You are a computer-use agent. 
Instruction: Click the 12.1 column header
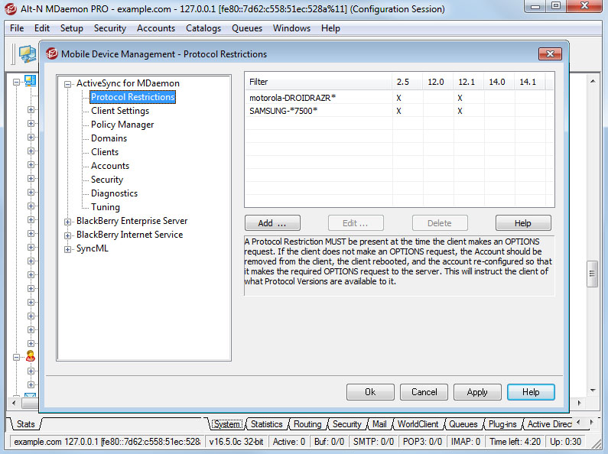click(x=468, y=82)
